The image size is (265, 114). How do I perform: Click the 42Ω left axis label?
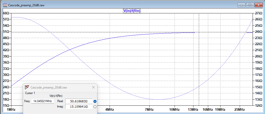(x=6, y=50)
